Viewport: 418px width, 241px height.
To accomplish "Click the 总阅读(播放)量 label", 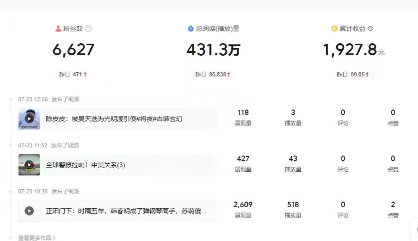I will pyautogui.click(x=217, y=28).
